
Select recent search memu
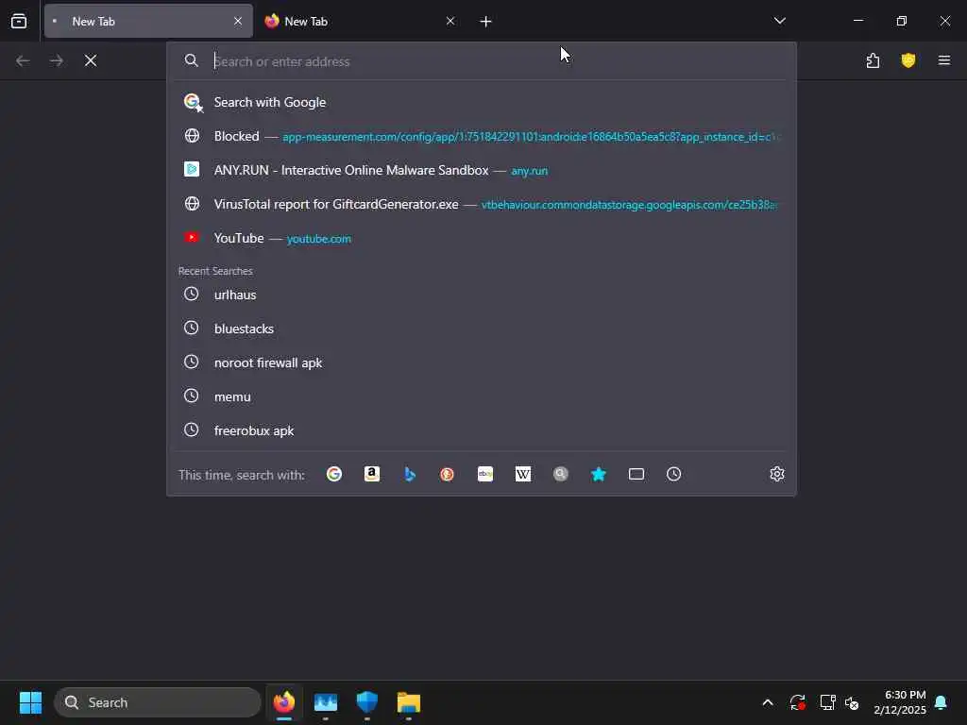click(481, 396)
